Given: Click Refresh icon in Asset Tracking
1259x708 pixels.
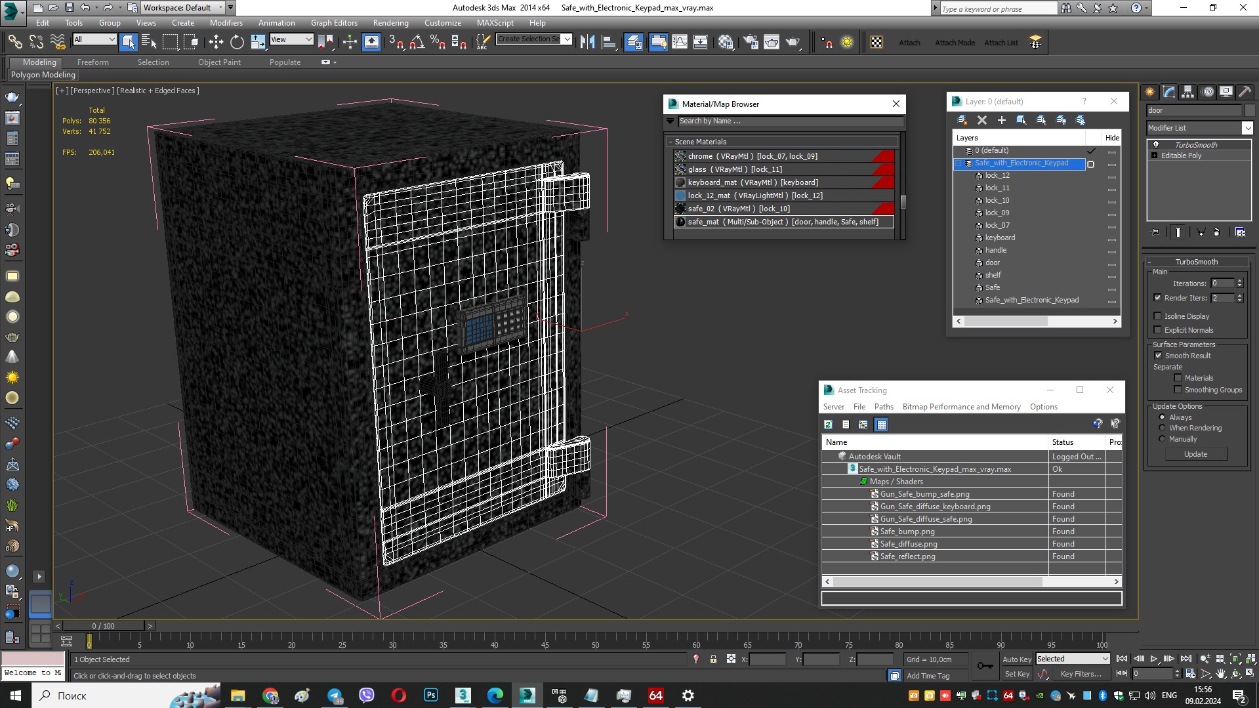Looking at the screenshot, I should [828, 425].
